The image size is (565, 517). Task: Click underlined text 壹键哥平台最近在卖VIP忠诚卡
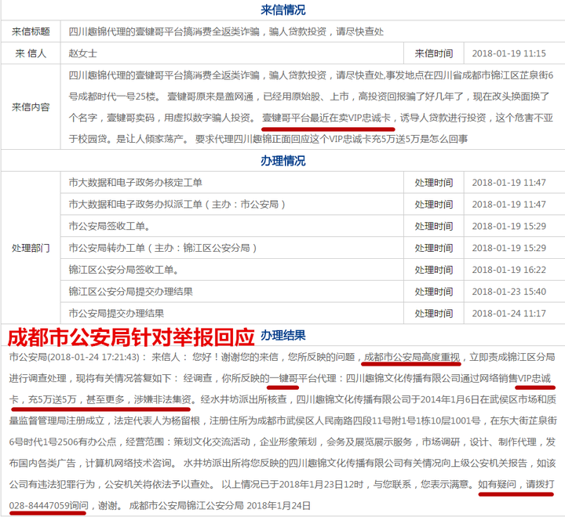pyautogui.click(x=326, y=118)
